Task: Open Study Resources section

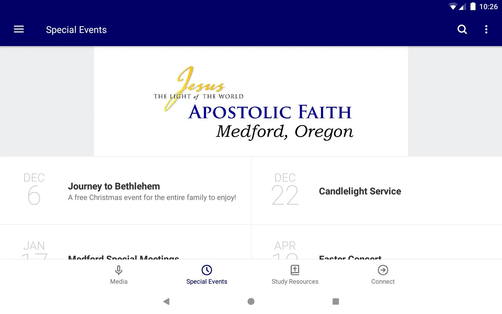Action: pos(295,274)
